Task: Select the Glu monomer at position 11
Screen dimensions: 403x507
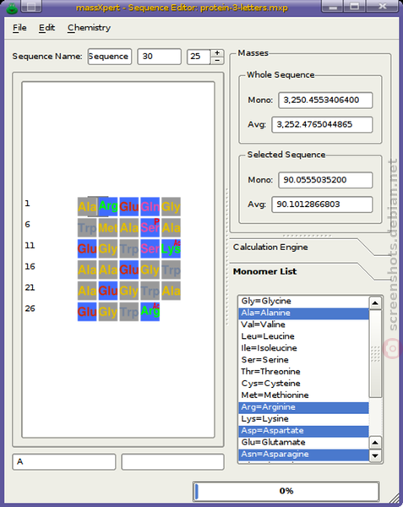Action: [x=87, y=248]
